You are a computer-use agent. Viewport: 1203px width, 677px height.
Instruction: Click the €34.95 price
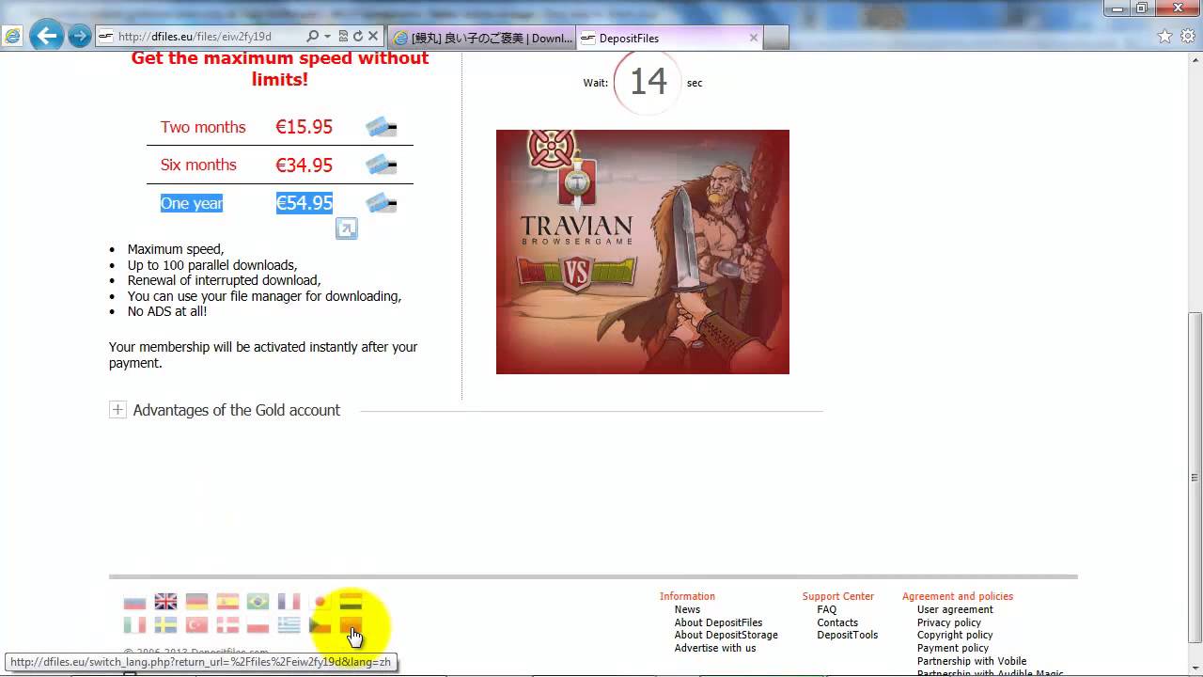coord(304,165)
